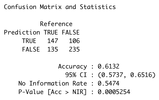Click the Prediction label
159x100 pixels.
[22, 32]
